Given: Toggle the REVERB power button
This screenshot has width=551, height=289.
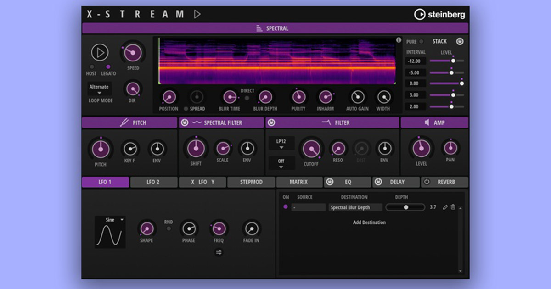Looking at the screenshot, I should click(x=427, y=182).
